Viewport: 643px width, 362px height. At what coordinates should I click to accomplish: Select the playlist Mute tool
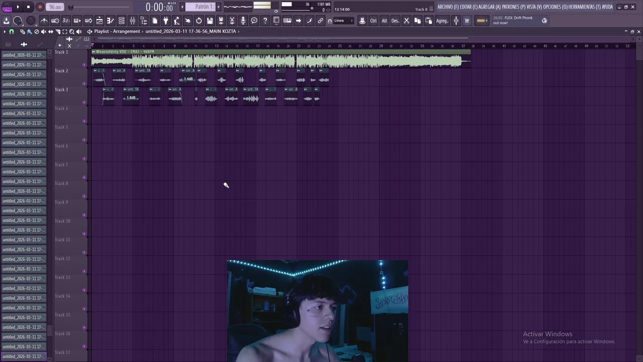point(43,32)
